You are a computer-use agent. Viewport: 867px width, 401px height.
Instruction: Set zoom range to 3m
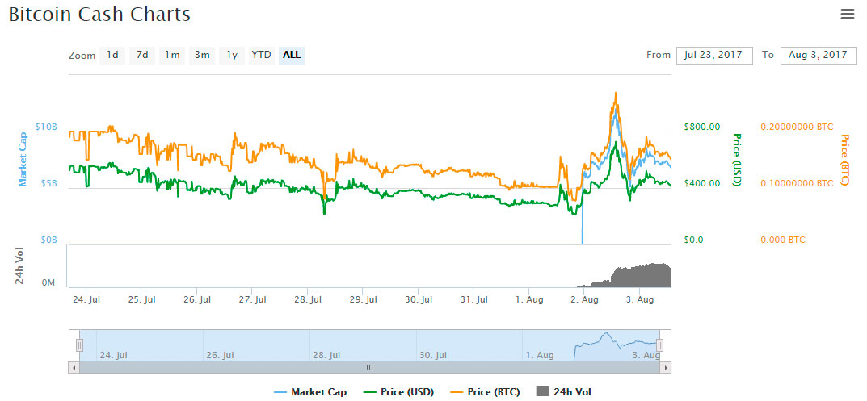click(202, 55)
